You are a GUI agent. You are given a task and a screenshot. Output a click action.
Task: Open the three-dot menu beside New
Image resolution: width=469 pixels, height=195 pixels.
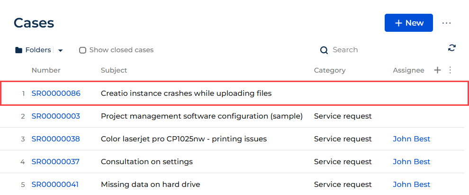point(446,23)
